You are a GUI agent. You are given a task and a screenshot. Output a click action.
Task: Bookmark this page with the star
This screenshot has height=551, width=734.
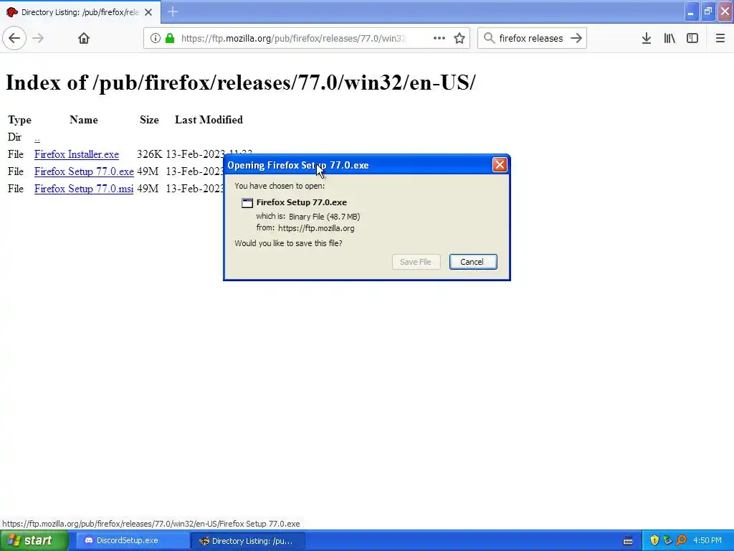459,38
